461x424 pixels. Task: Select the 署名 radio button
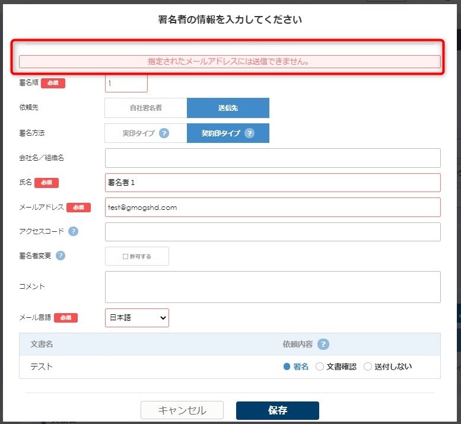coord(287,366)
